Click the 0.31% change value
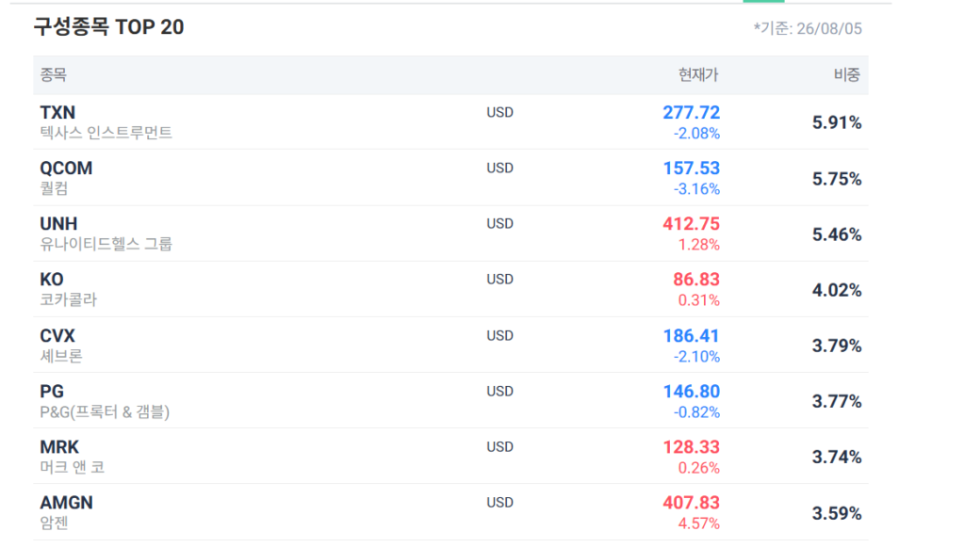This screenshot has height=547, width=965. [699, 300]
